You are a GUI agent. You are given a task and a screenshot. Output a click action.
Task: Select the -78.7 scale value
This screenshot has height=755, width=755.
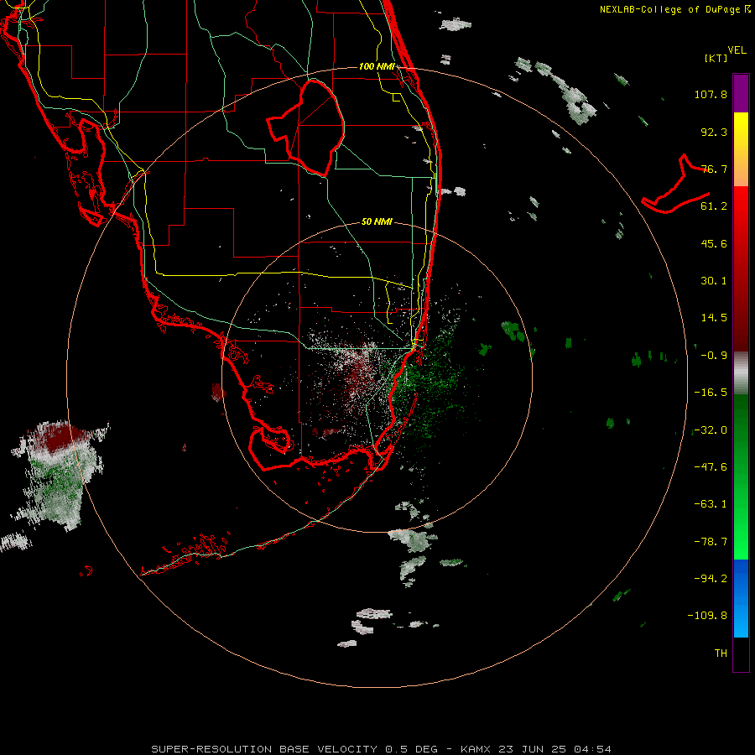point(711,542)
